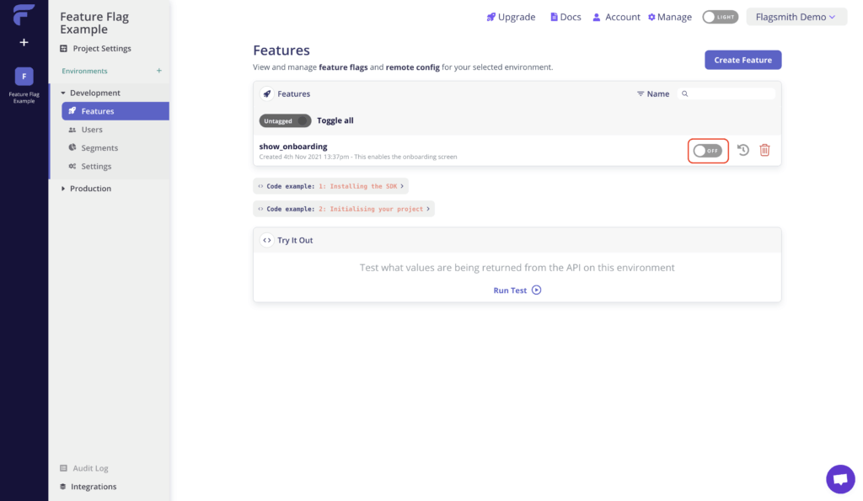Select the Feature Flag Example project avatar

[24, 77]
